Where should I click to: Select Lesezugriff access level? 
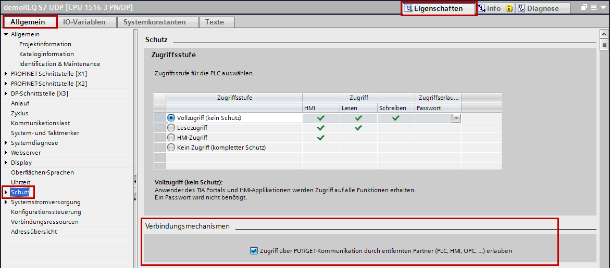[x=171, y=128]
